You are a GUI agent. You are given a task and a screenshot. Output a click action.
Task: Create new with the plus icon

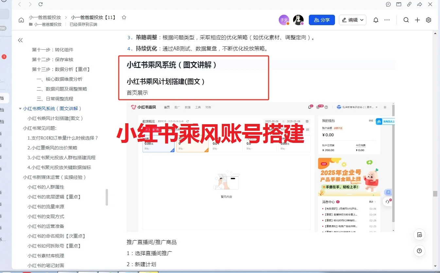click(x=417, y=20)
